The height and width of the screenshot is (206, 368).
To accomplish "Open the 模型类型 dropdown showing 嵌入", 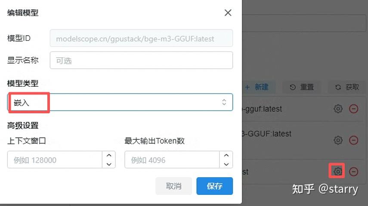I will coord(120,102).
